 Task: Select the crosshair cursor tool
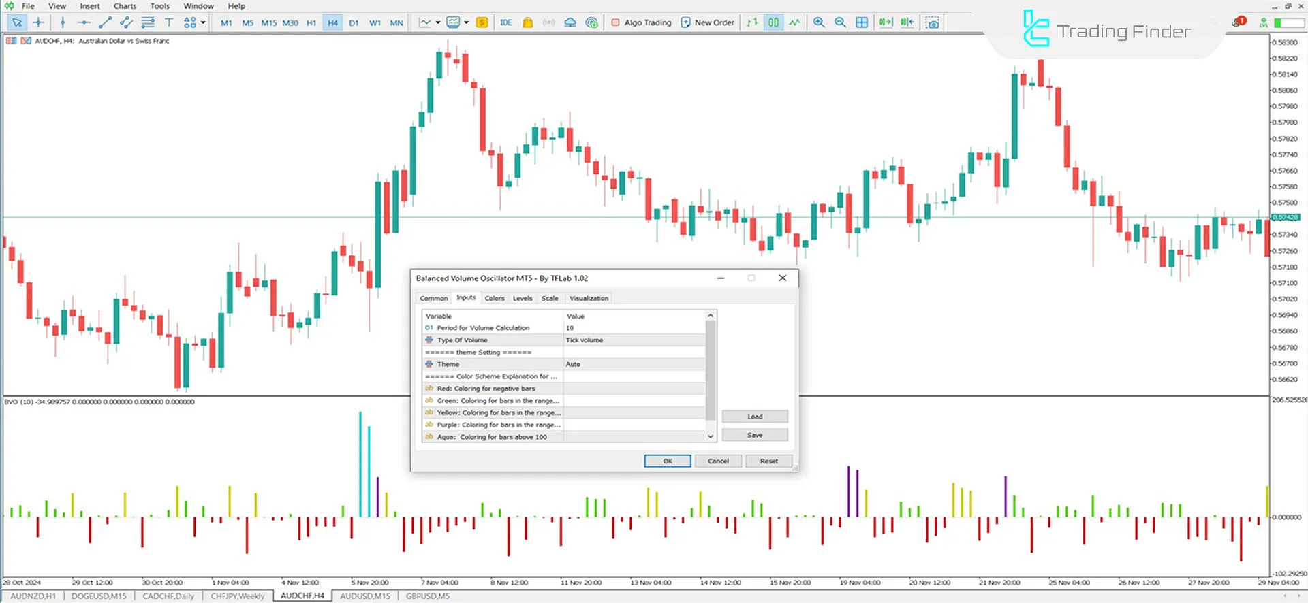[x=38, y=22]
